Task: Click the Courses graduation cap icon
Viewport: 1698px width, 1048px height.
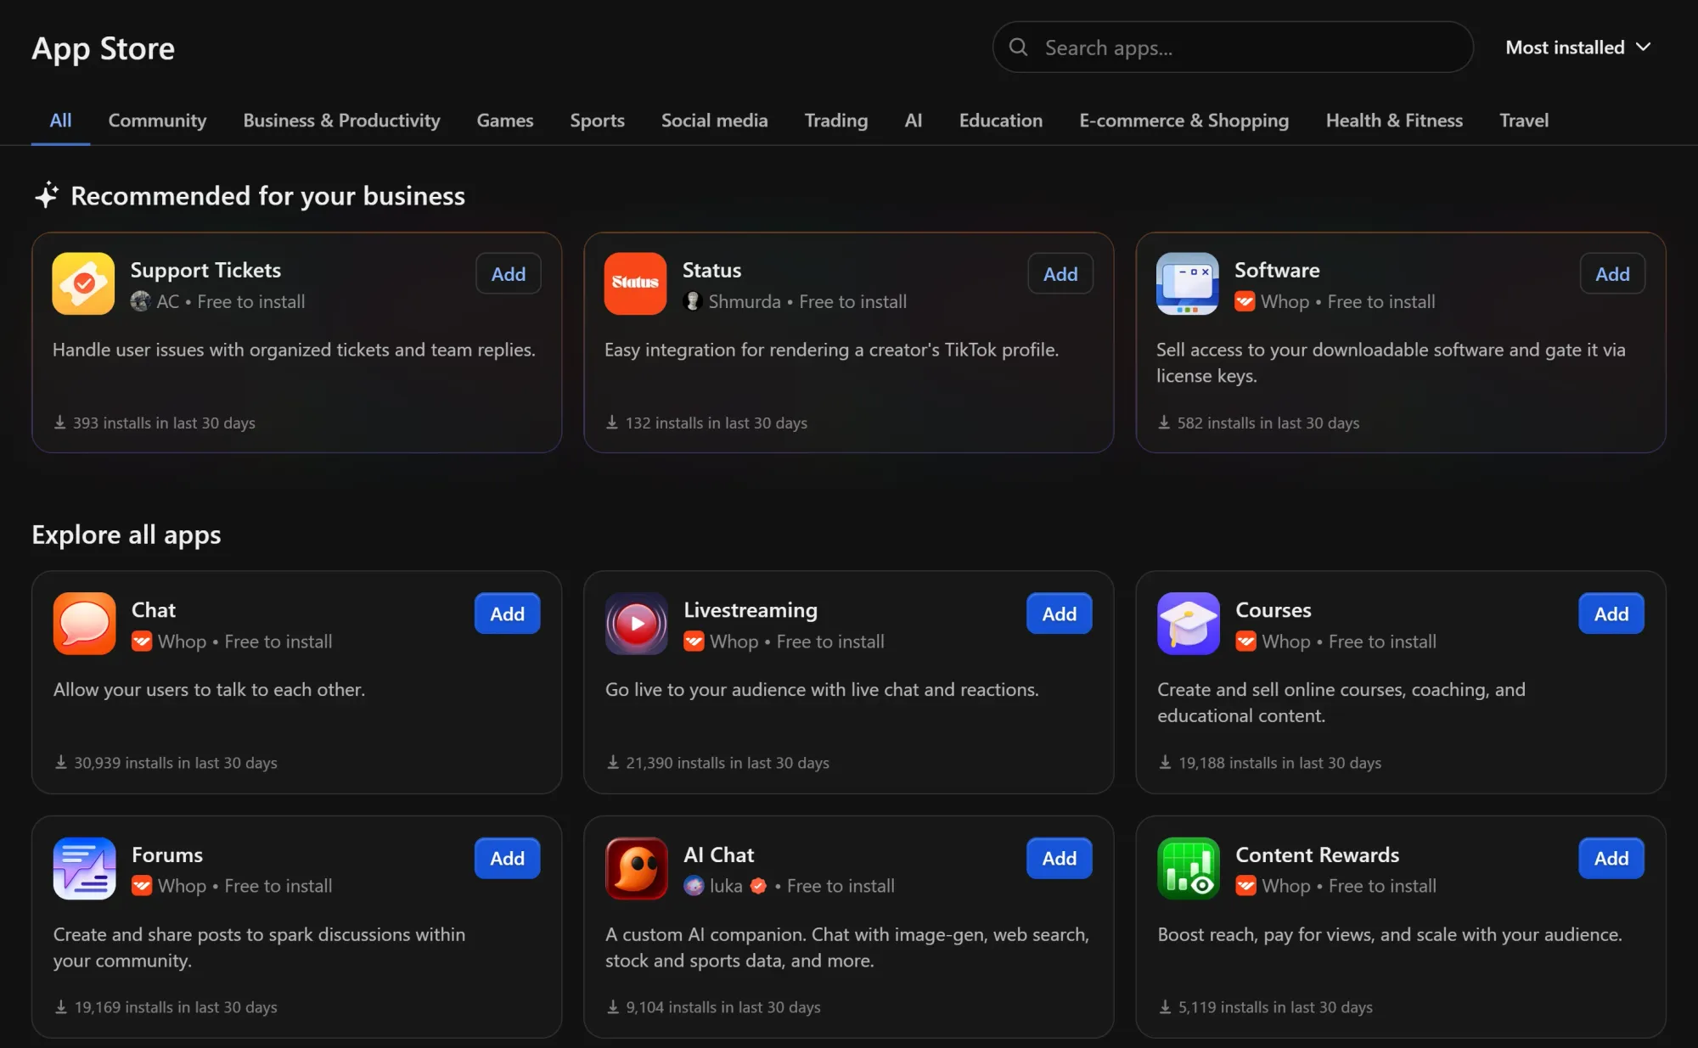Action: click(1187, 624)
